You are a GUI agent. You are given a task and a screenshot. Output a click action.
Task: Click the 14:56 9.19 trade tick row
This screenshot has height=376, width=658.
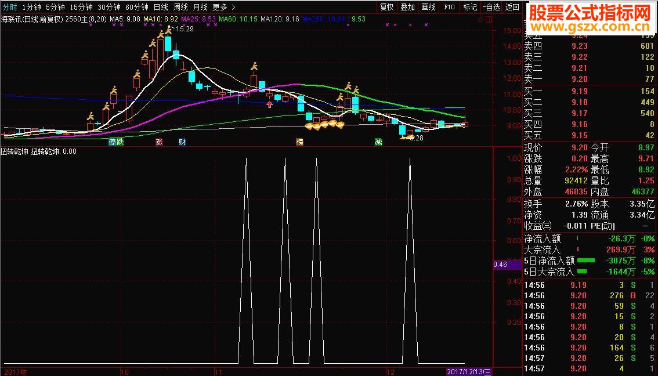click(589, 285)
